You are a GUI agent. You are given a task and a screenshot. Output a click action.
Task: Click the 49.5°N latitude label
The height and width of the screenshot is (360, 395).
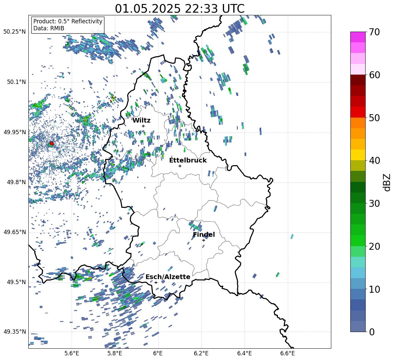(16, 282)
